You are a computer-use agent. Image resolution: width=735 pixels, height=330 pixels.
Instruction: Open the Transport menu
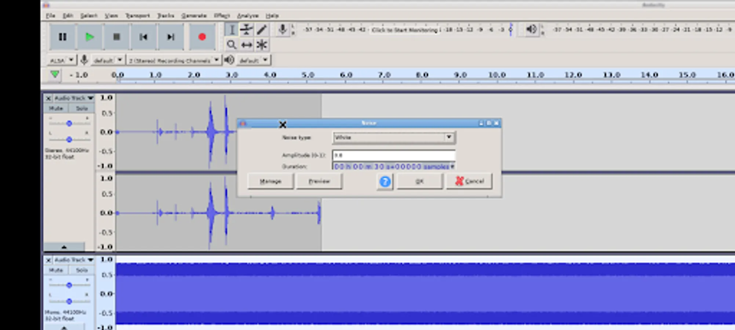(138, 15)
